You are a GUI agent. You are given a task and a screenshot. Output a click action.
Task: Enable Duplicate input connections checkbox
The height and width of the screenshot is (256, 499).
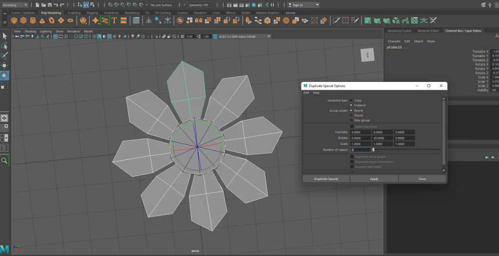click(352, 162)
